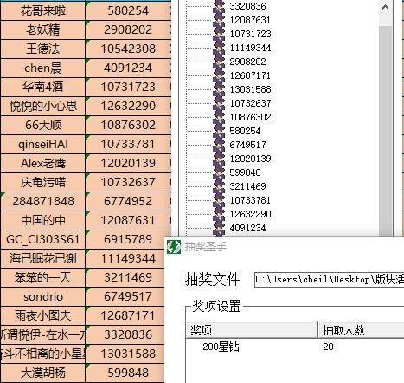Click the 抽取人数 value 20

pyautogui.click(x=328, y=347)
